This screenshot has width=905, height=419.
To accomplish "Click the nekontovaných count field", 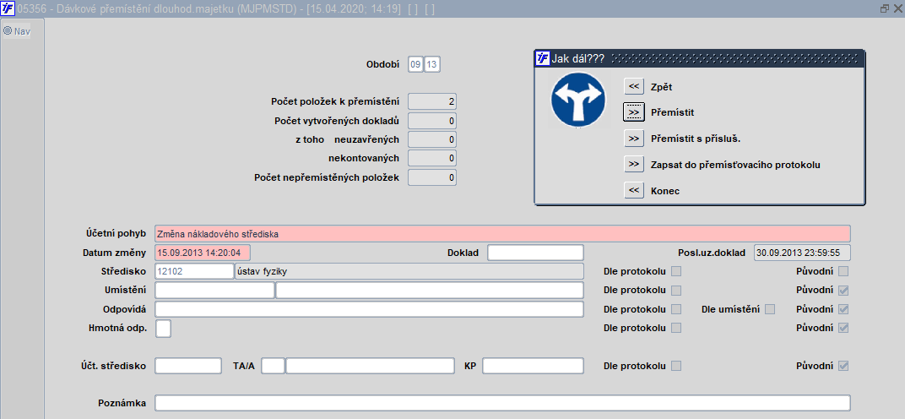I will point(432,158).
